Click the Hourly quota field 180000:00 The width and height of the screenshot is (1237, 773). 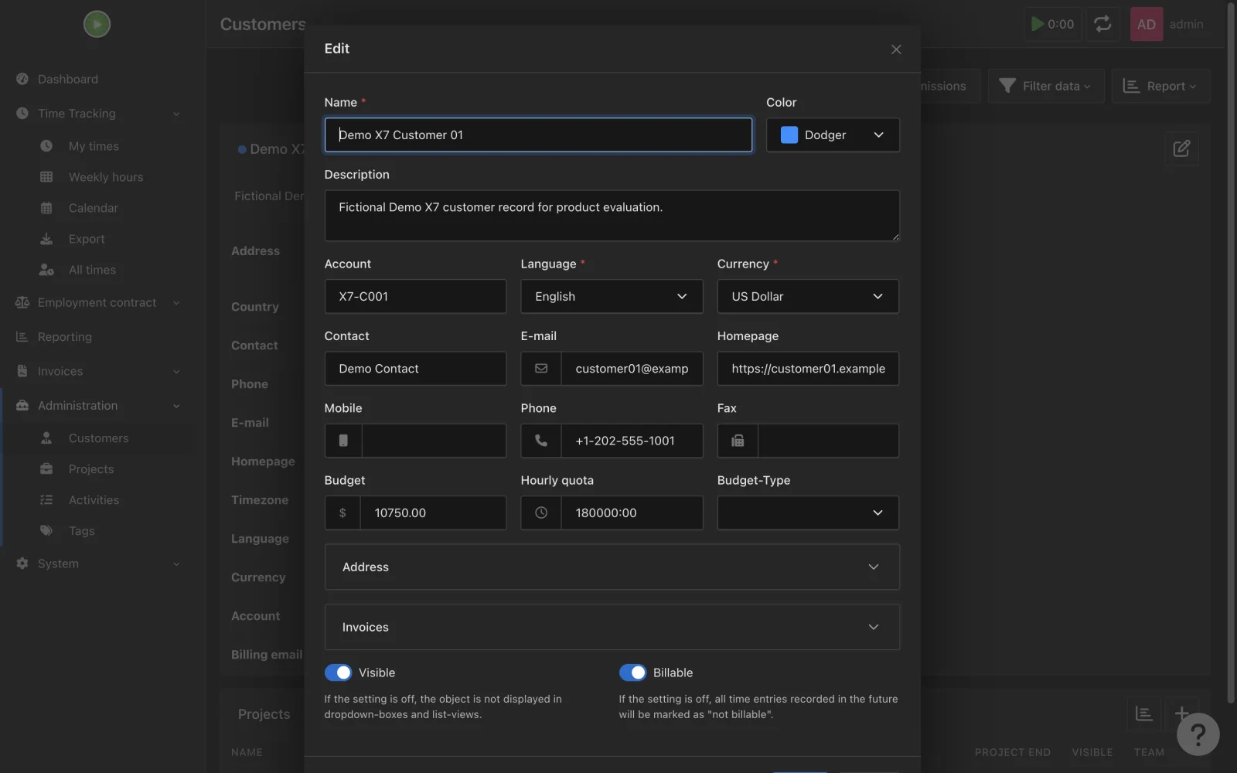[632, 512]
